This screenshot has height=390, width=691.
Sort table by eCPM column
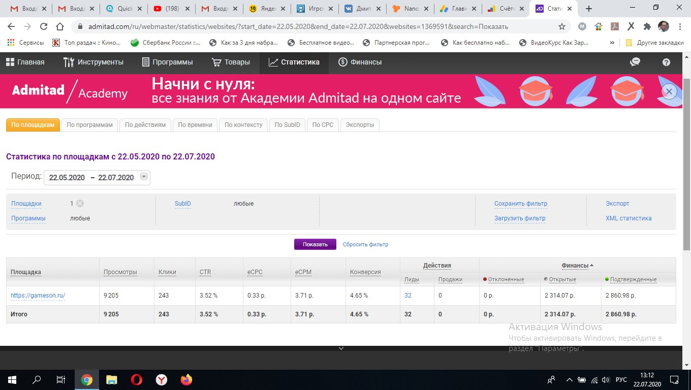(303, 272)
